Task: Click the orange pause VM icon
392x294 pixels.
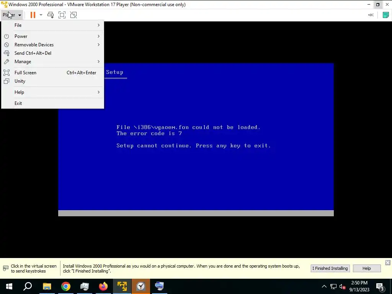Action: tap(33, 15)
